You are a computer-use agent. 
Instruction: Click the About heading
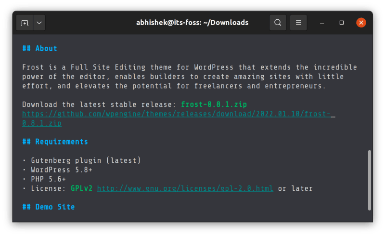[39, 48]
